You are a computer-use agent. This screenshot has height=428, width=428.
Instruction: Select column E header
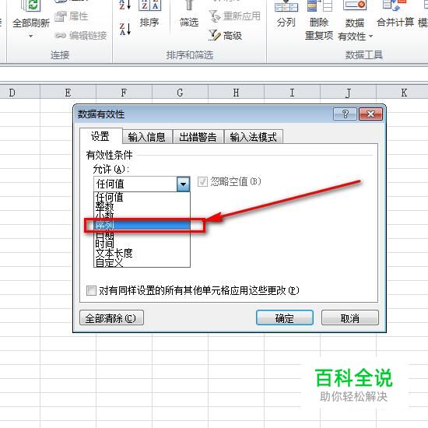tap(68, 93)
